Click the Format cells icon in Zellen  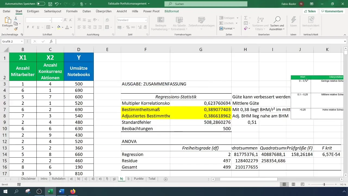click(221, 28)
